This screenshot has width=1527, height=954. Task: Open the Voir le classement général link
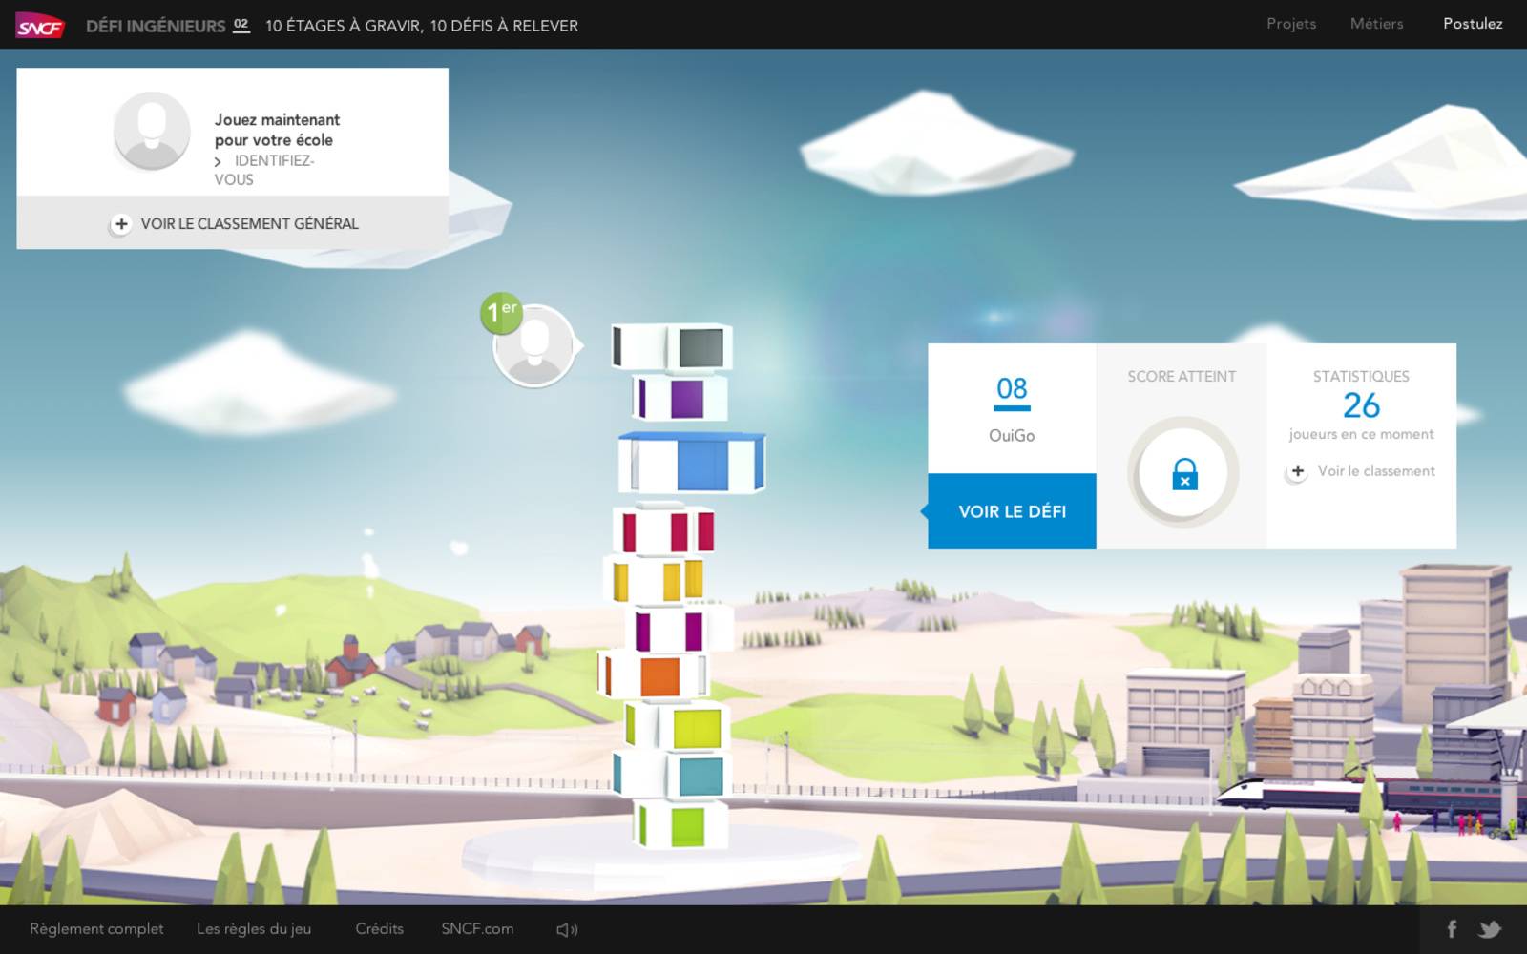[x=249, y=223]
